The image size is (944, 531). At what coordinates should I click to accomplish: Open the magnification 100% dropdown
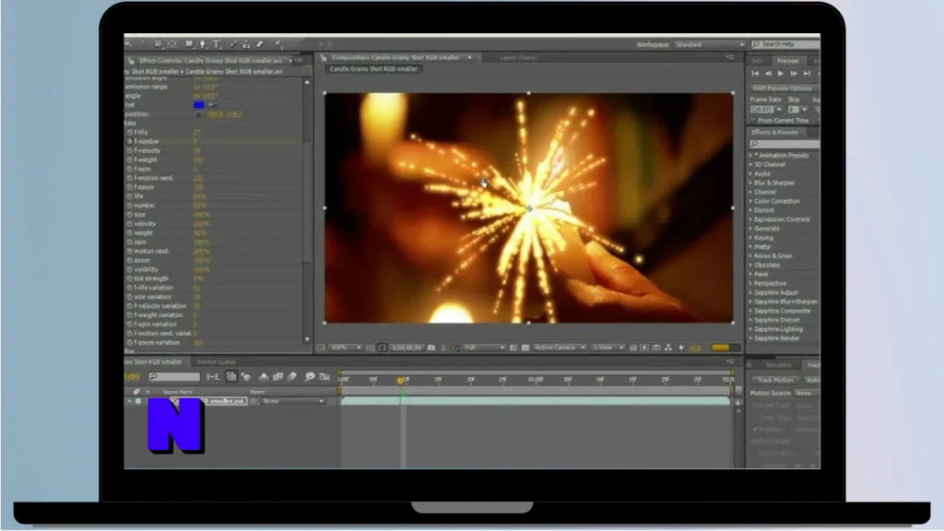point(345,348)
